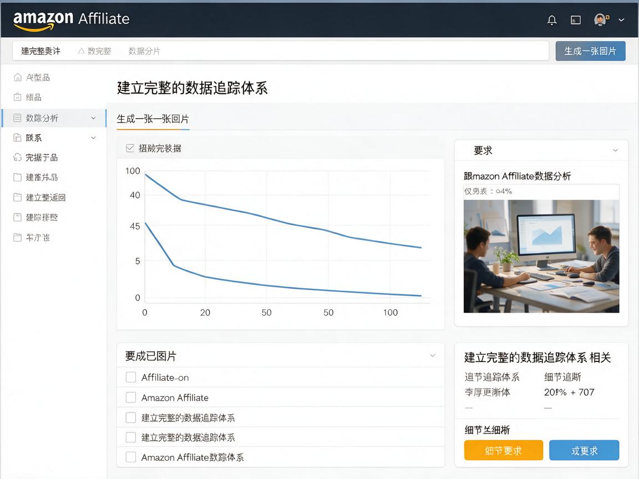This screenshot has height=479, width=639.
Task: Check the Affiliate-on checkbox
Action: (131, 377)
